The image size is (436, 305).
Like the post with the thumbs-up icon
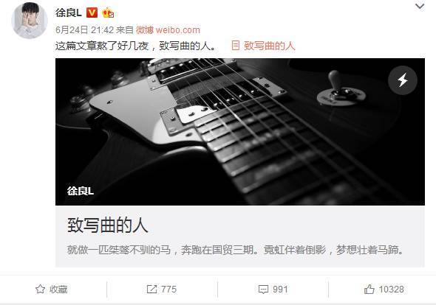369,290
